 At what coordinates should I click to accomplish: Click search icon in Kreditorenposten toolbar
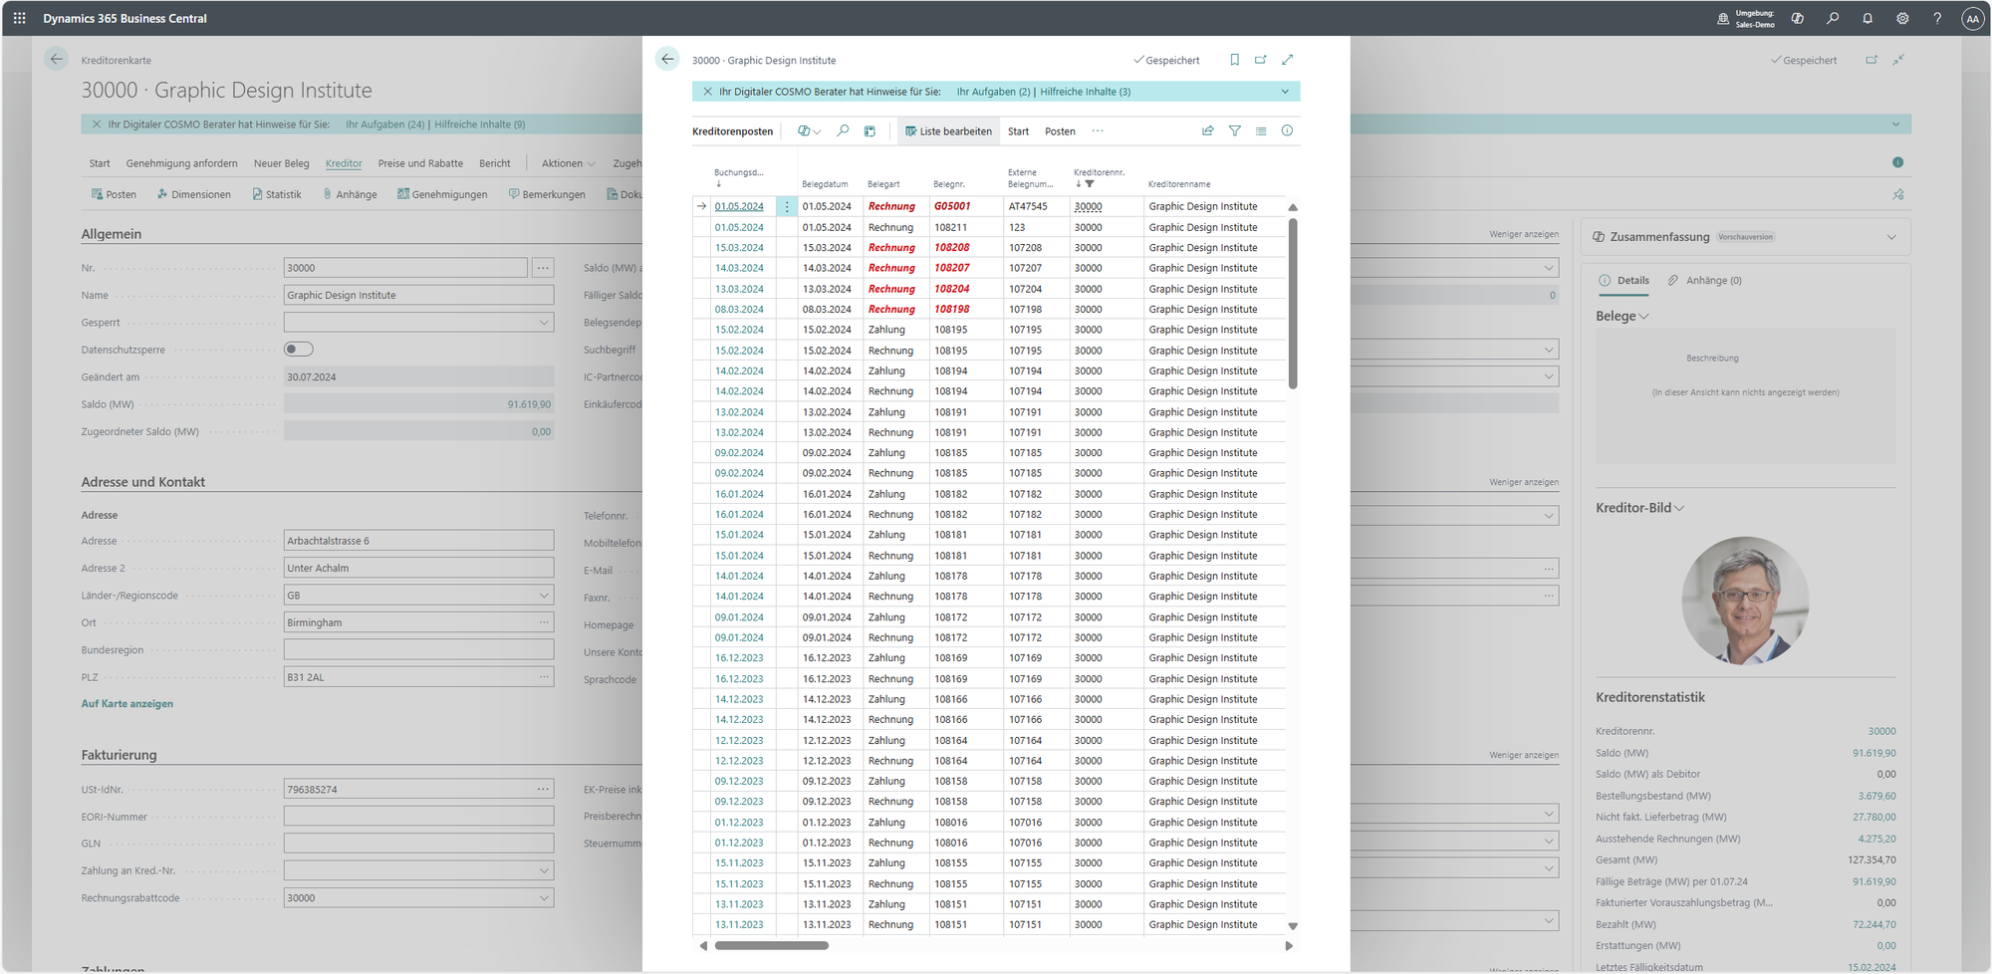(843, 130)
